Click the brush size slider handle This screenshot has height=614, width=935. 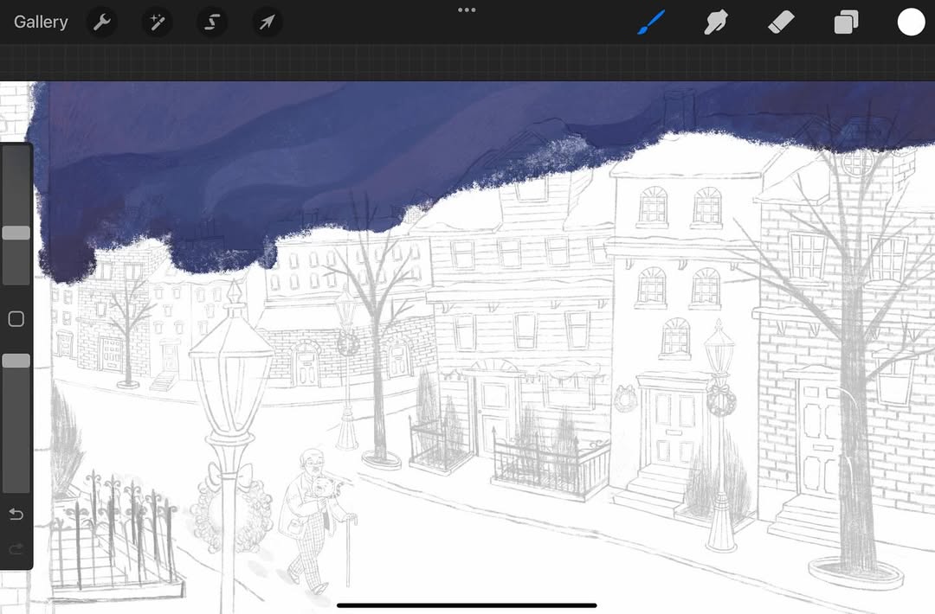pos(16,233)
